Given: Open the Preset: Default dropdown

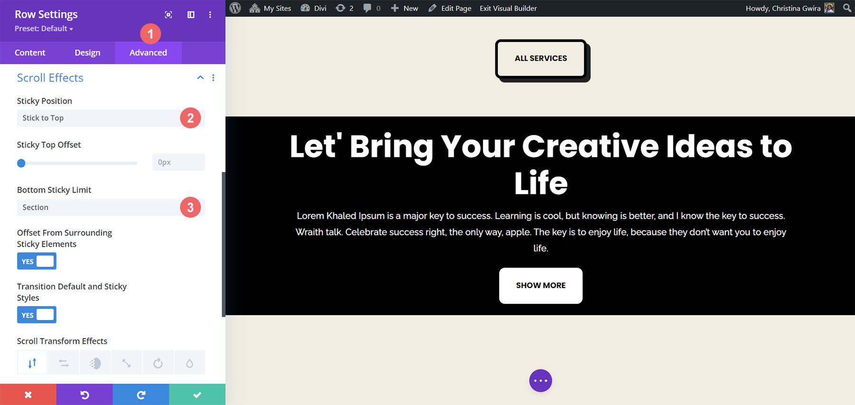Looking at the screenshot, I should (x=44, y=29).
